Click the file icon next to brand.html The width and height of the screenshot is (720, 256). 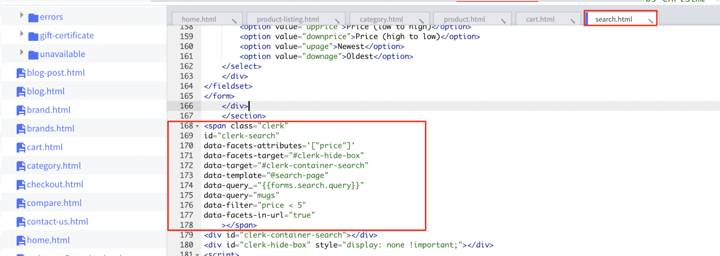point(21,110)
